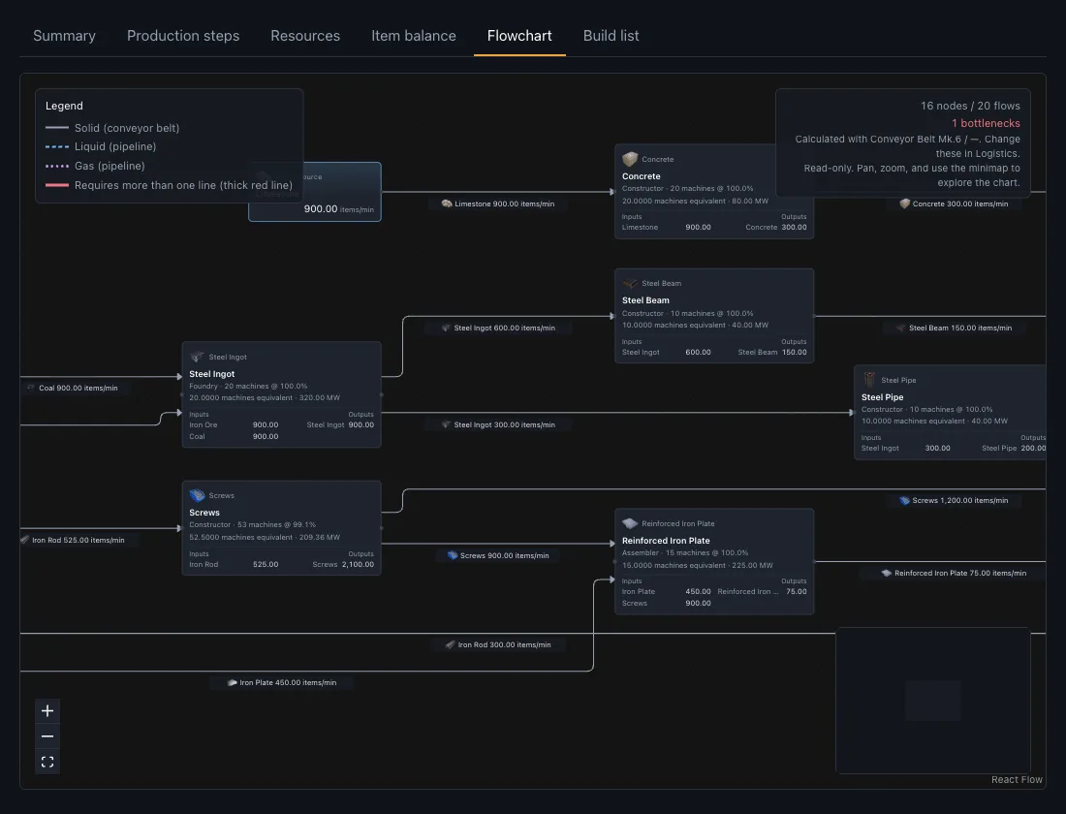Select the Screws node title
The image size is (1066, 814).
pos(204,513)
